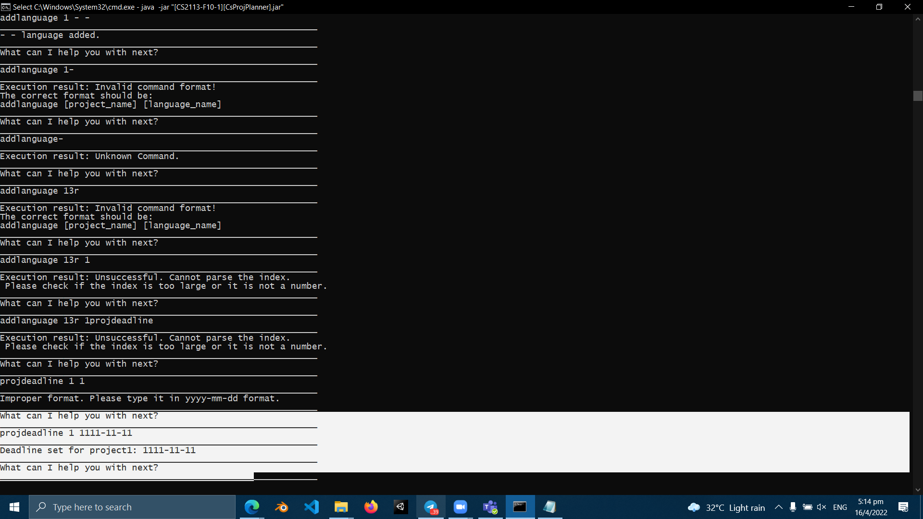
Task: Open Visual Studio Code from the taskbar
Action: click(x=312, y=507)
